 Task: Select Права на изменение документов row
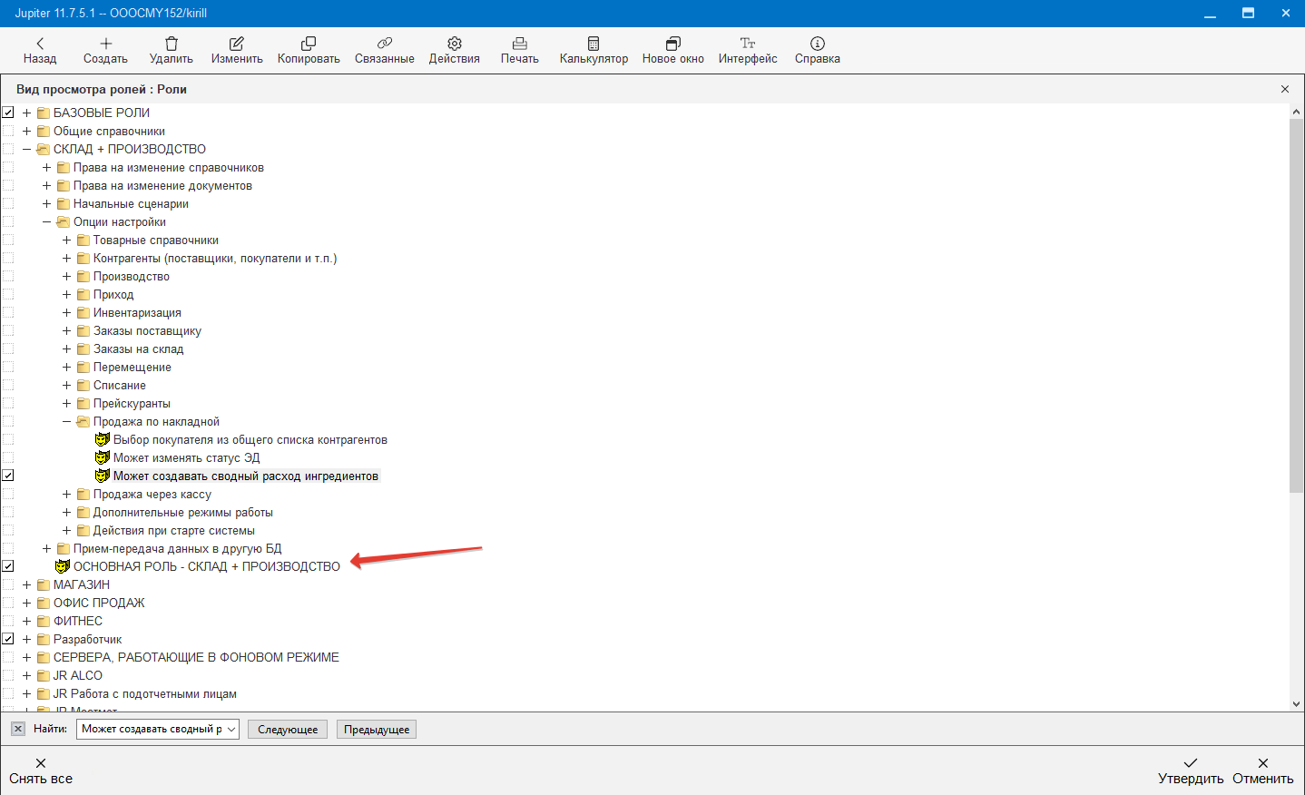click(162, 185)
